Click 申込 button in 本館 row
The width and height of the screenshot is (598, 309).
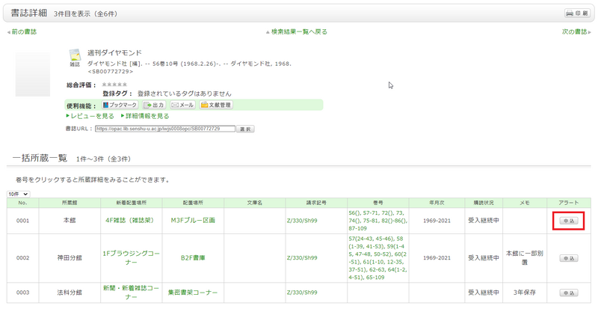point(569,221)
